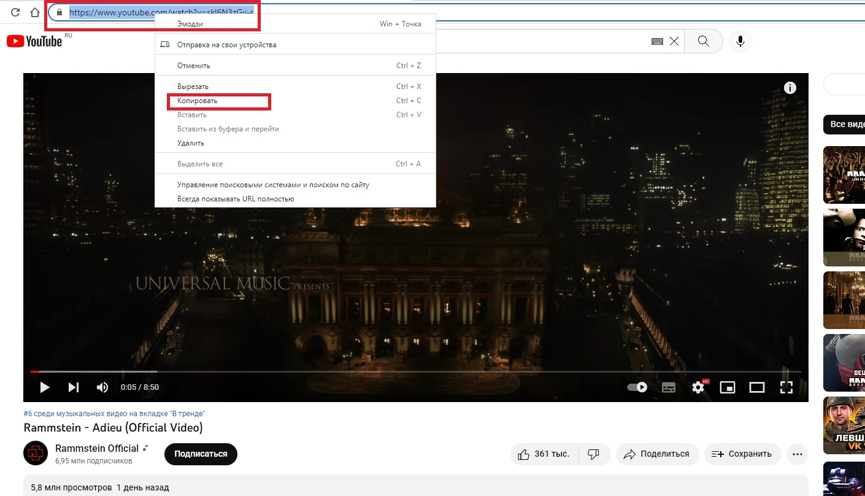865x496 pixels.
Task: Open the Сохранить playlist options
Action: click(742, 454)
